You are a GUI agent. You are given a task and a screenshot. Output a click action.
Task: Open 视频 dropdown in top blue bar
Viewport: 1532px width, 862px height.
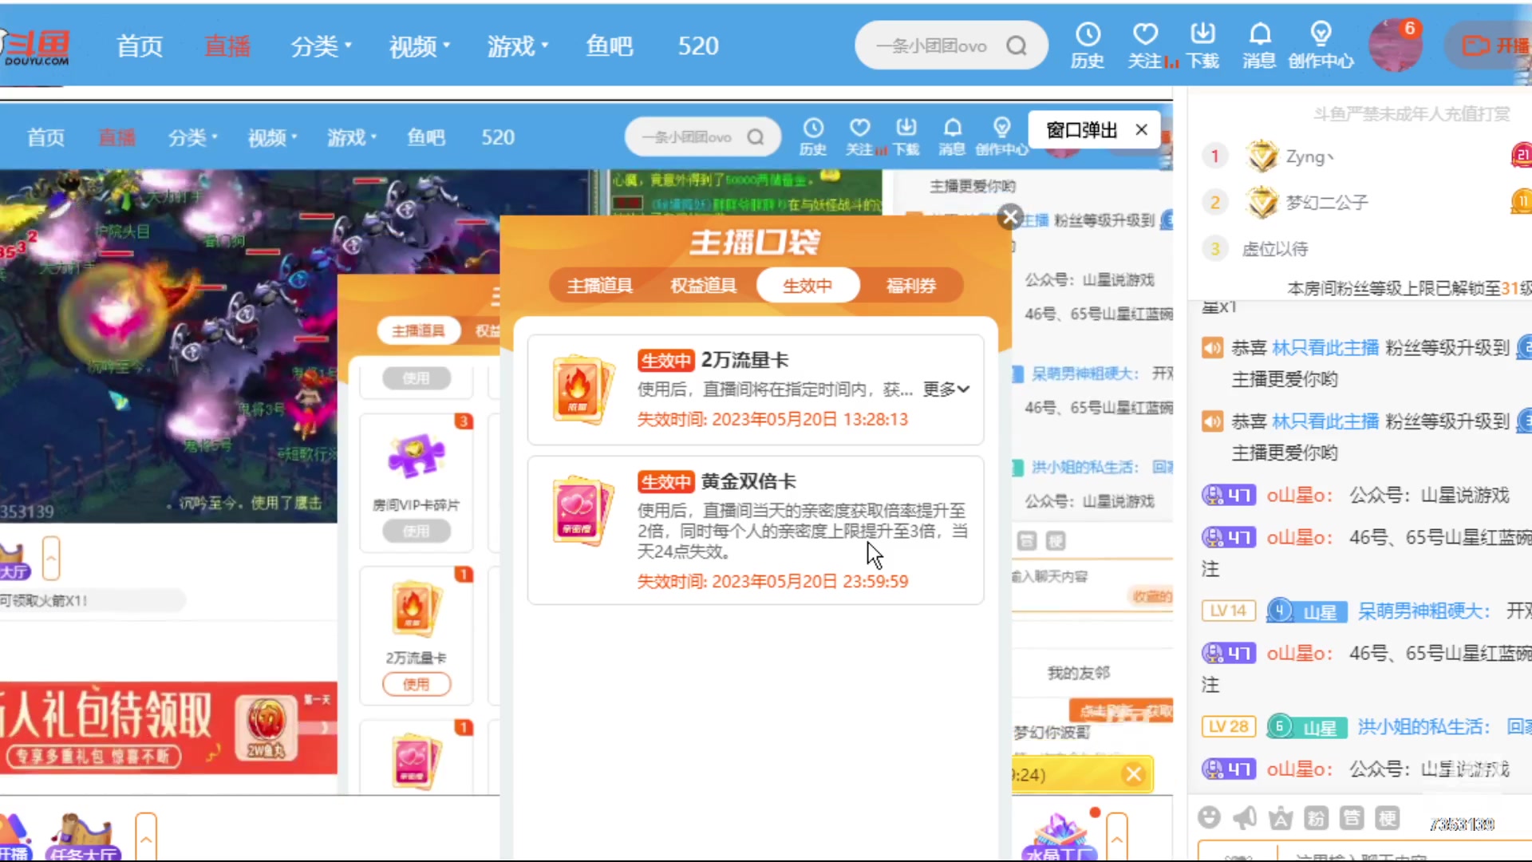(x=419, y=46)
